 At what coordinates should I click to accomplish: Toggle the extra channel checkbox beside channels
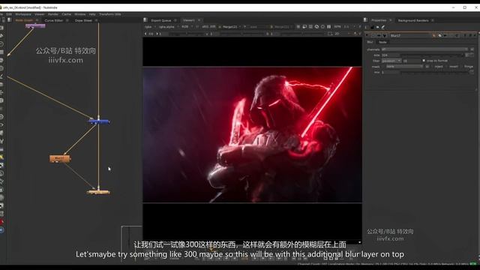(x=472, y=49)
